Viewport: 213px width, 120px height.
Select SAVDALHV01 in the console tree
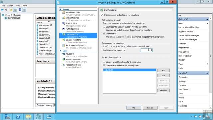(14, 18)
